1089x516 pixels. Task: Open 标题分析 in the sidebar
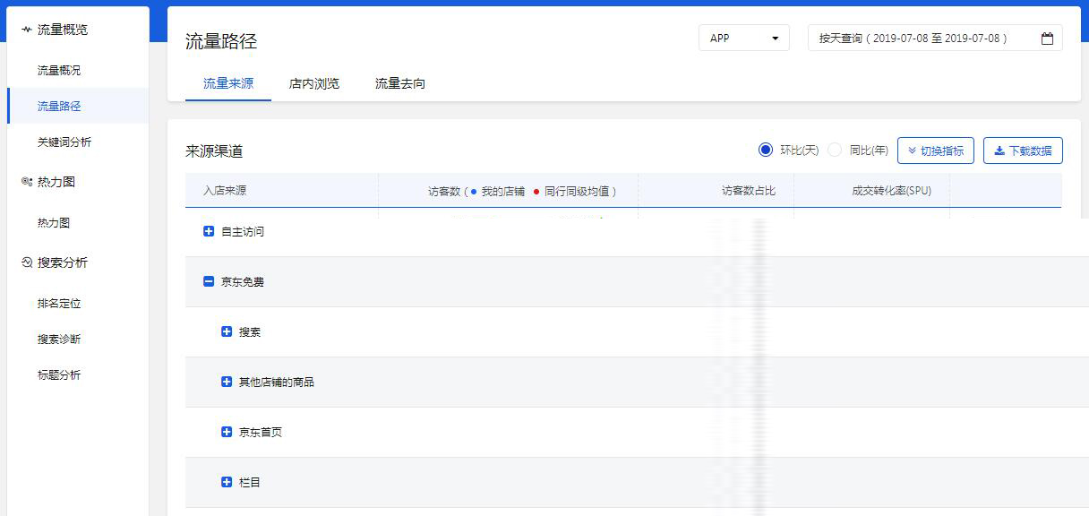tap(59, 374)
